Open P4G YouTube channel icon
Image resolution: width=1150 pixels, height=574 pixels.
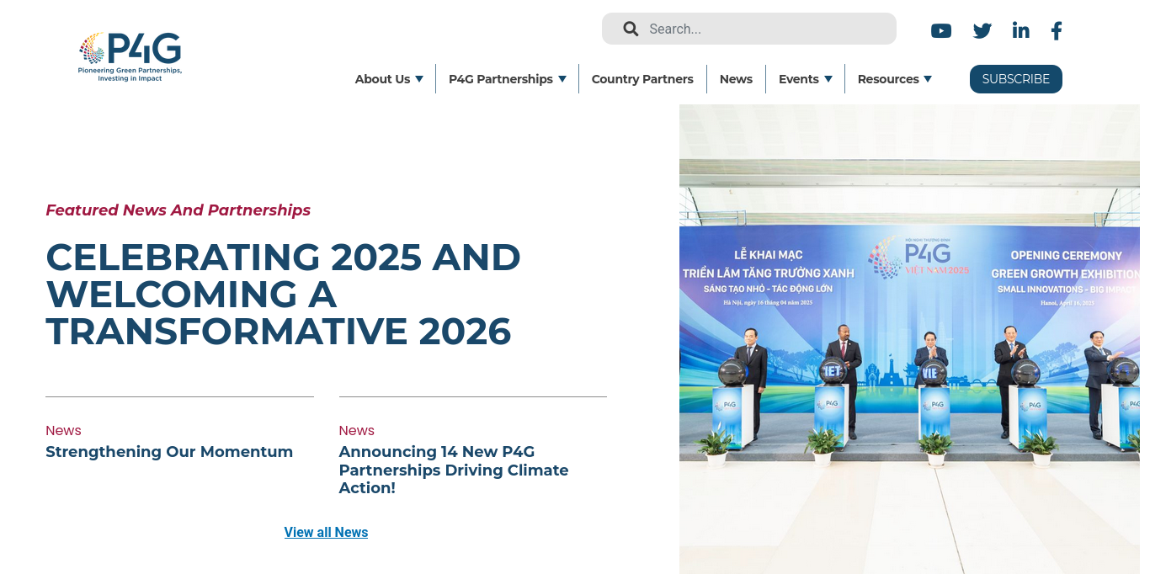coord(940,31)
